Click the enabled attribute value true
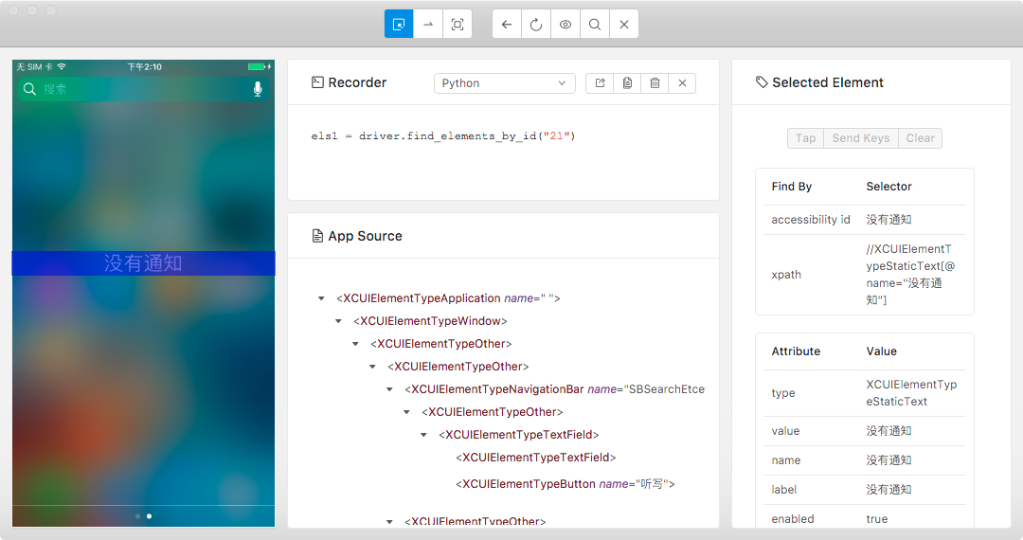This screenshot has height=540, width=1023. pyautogui.click(x=877, y=519)
